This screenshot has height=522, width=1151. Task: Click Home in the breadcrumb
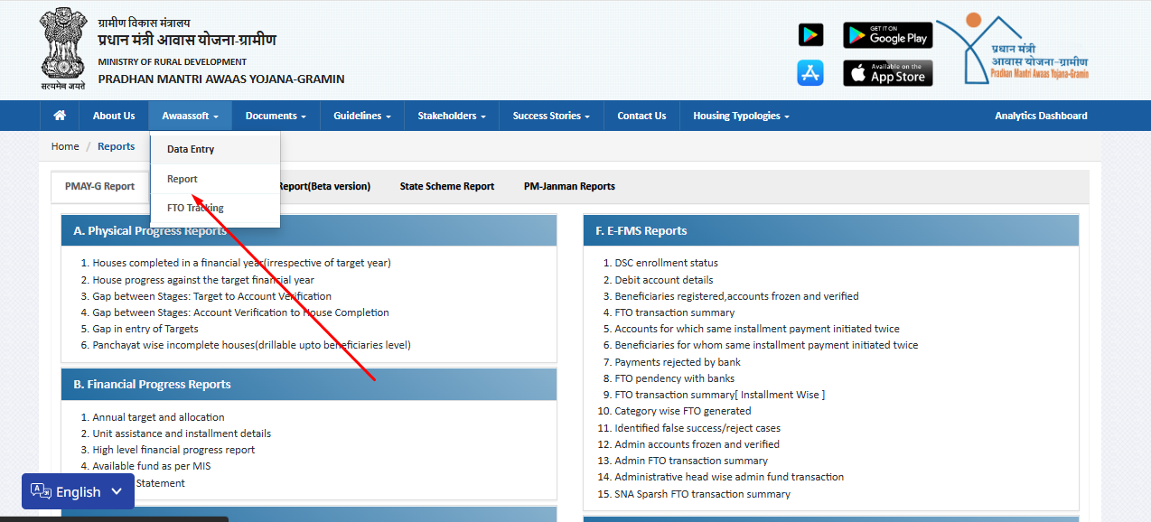click(65, 146)
